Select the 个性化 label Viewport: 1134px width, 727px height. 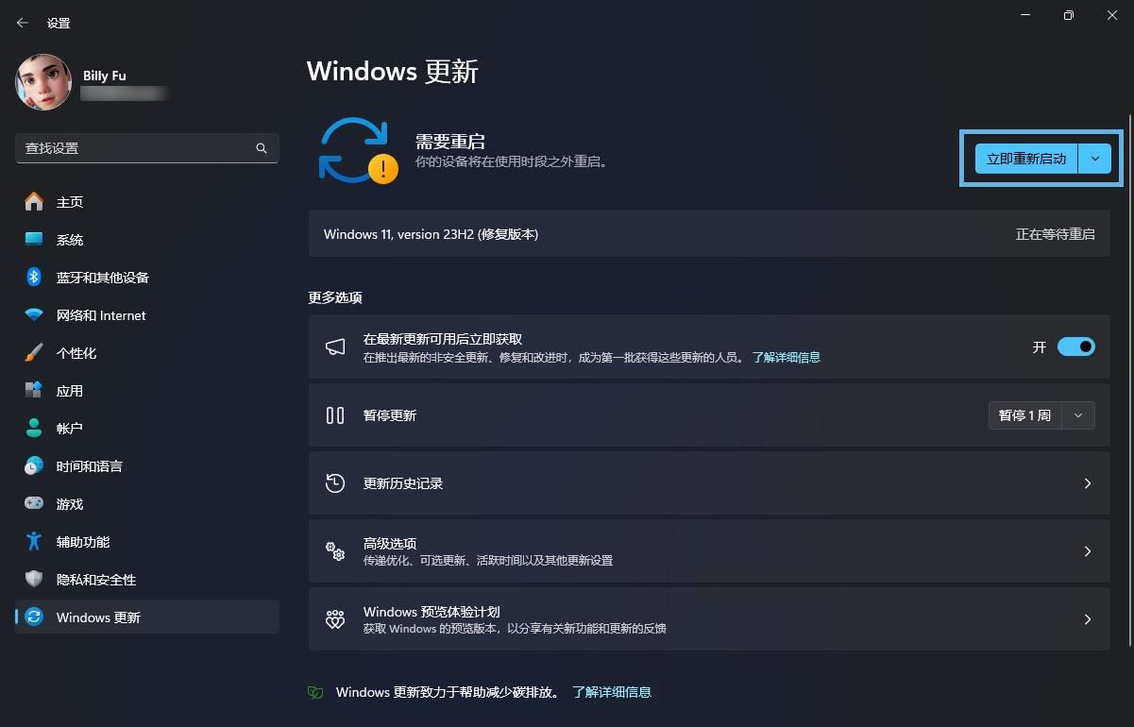(76, 353)
